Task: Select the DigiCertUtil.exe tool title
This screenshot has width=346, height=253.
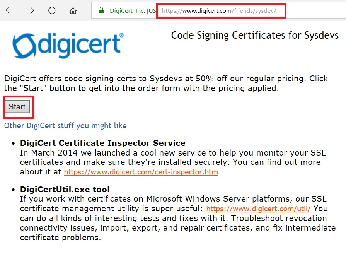Action: [65, 190]
